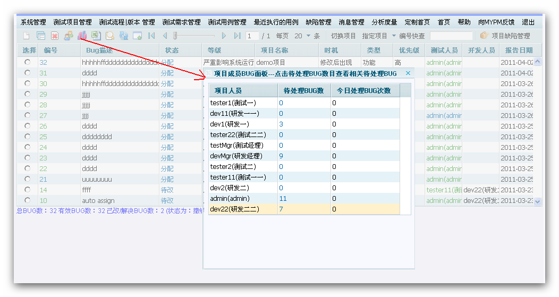
Task: Click 切换项目 switch project button
Action: pos(343,36)
